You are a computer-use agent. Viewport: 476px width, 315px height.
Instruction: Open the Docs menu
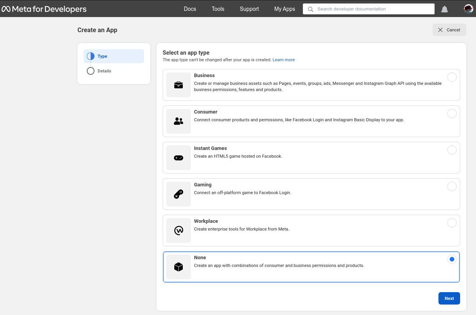tap(190, 9)
